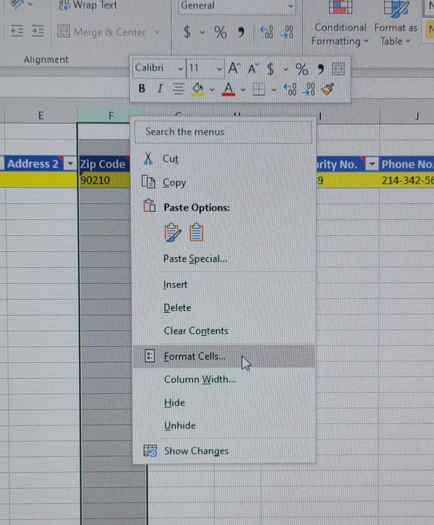Click the borders icon in mini toolbar

coord(259,89)
